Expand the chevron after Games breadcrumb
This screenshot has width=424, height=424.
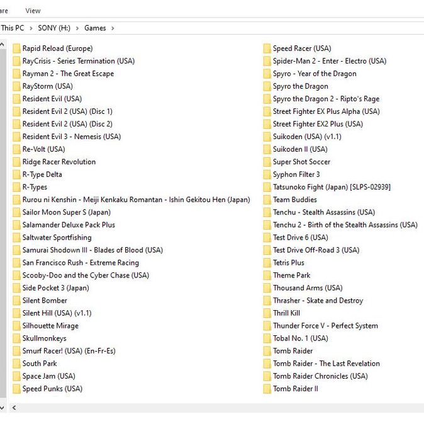click(113, 28)
